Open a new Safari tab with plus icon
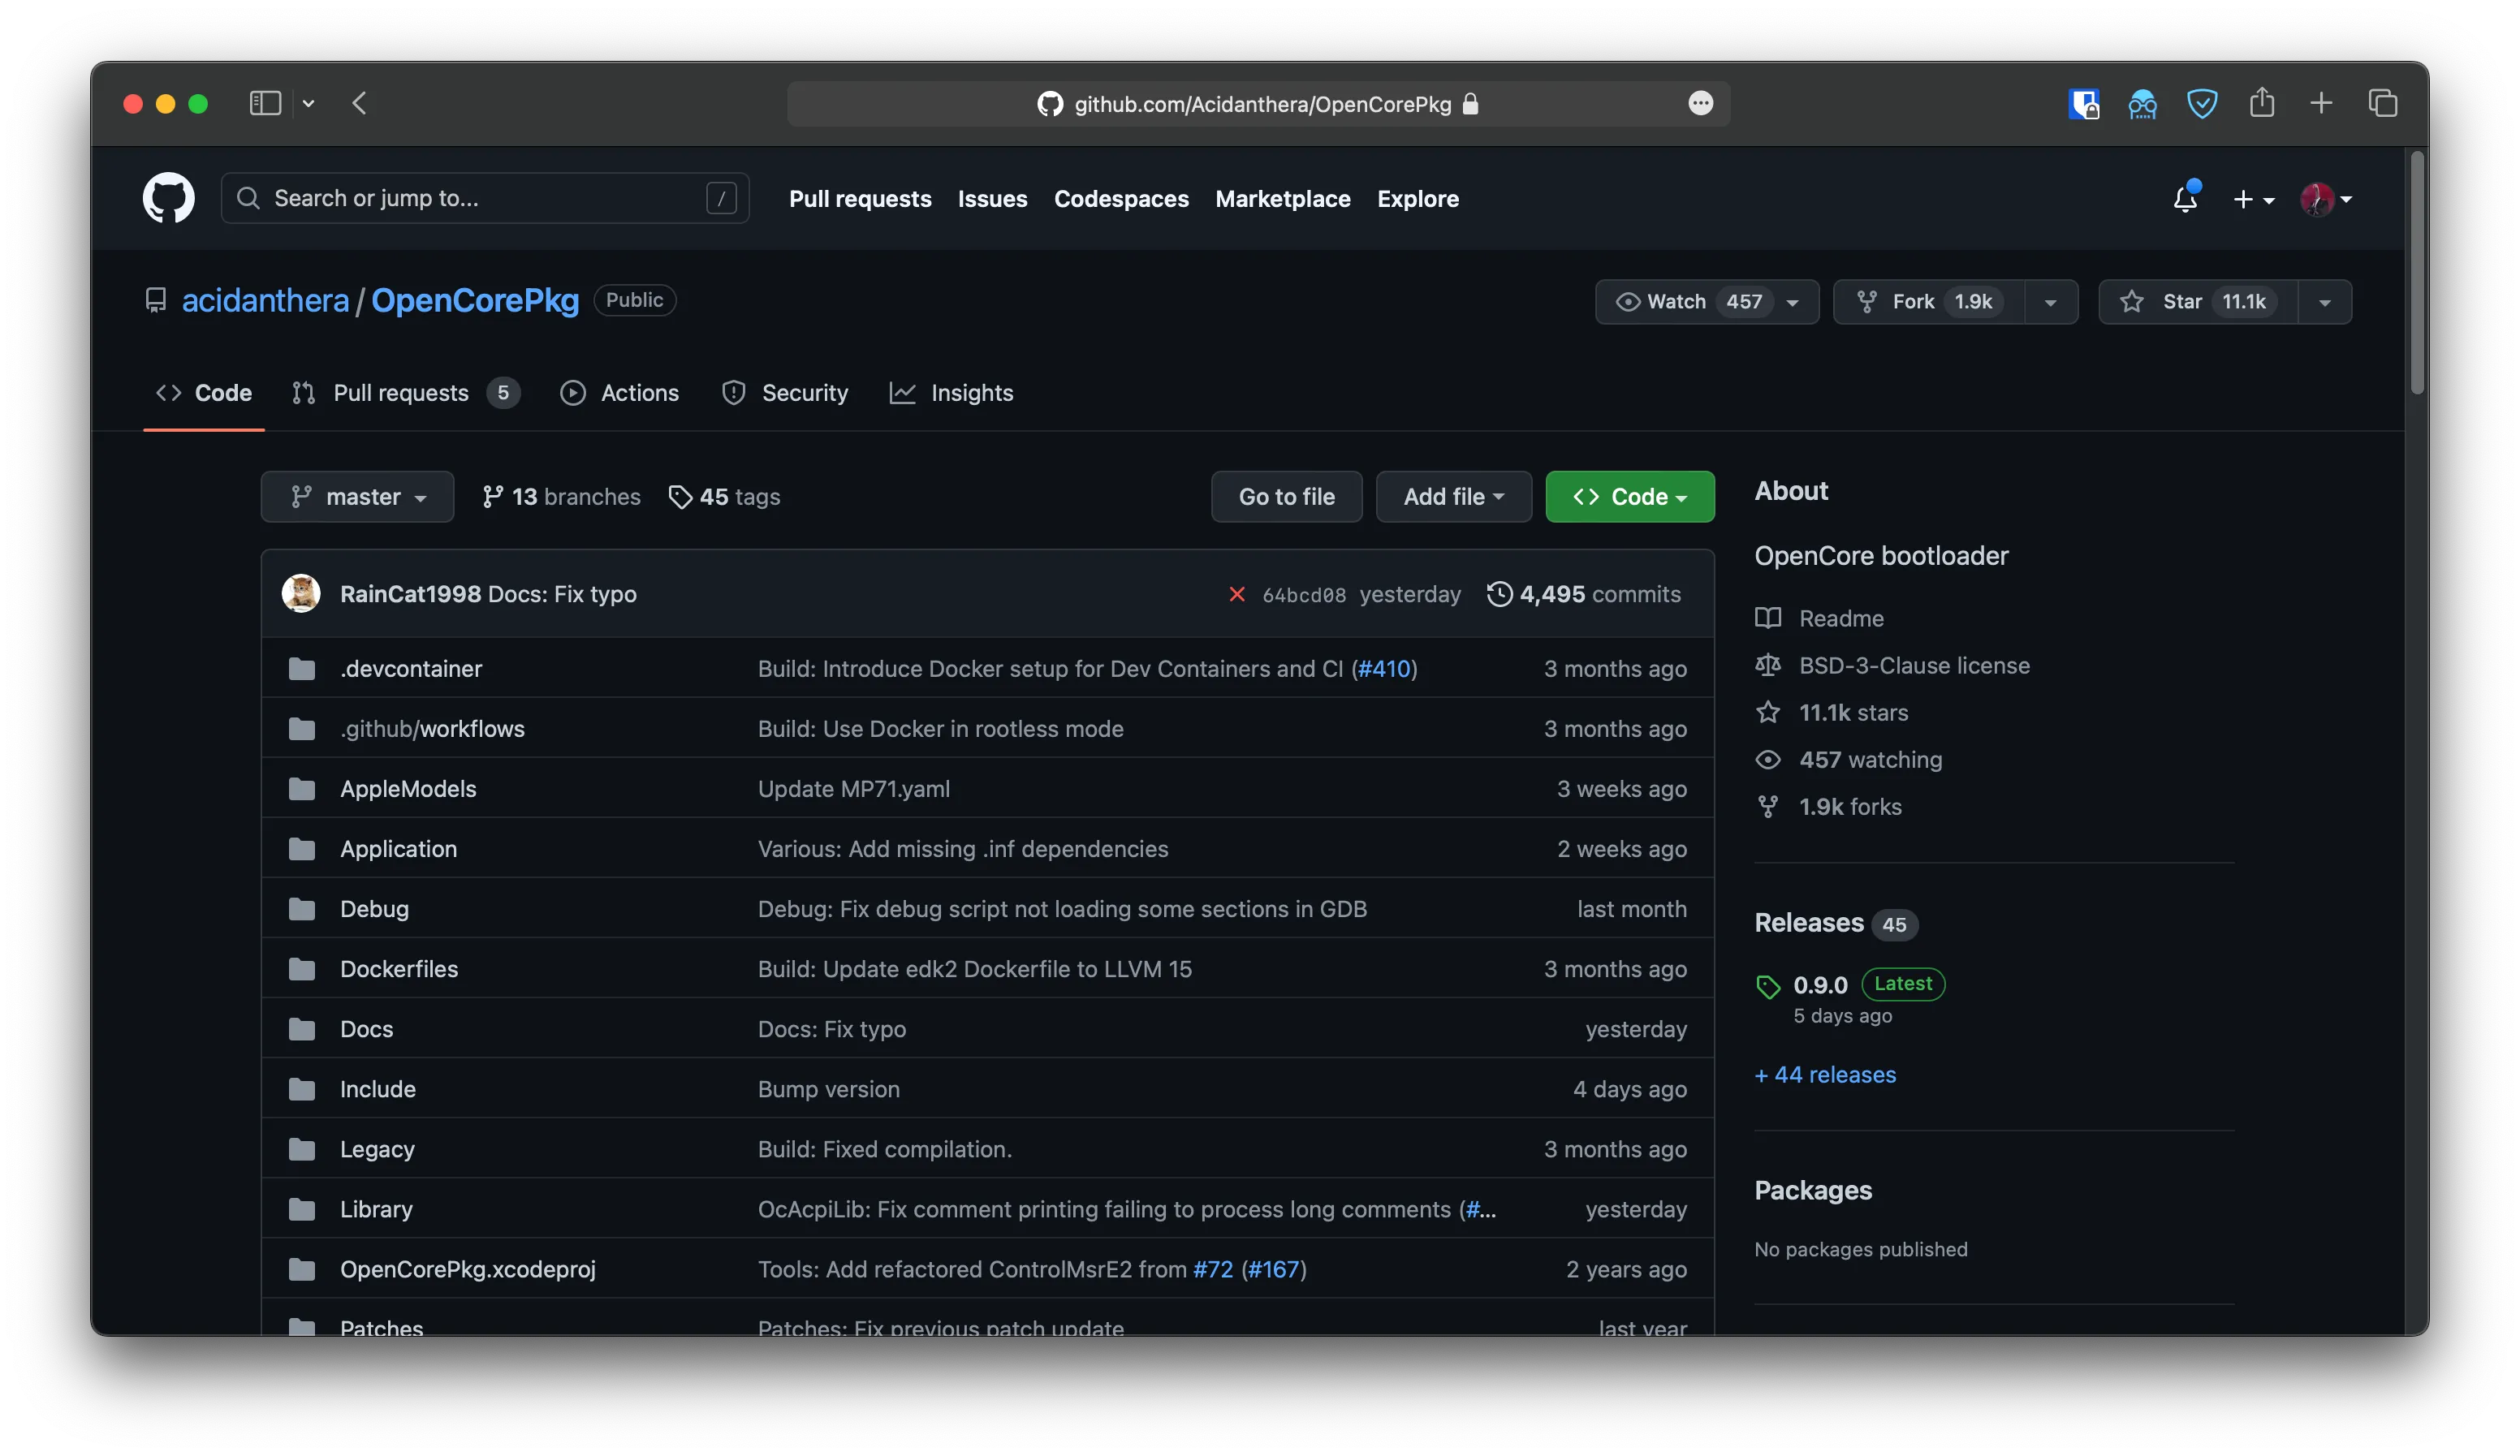Image resolution: width=2520 pixels, height=1456 pixels. (2321, 103)
